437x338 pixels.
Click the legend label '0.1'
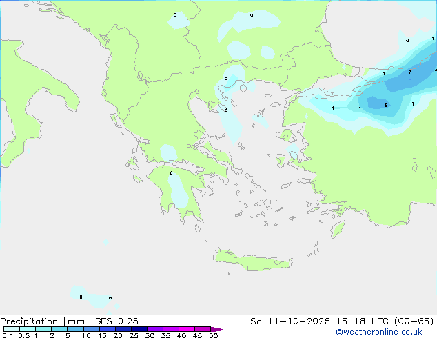pyautogui.click(x=8, y=335)
